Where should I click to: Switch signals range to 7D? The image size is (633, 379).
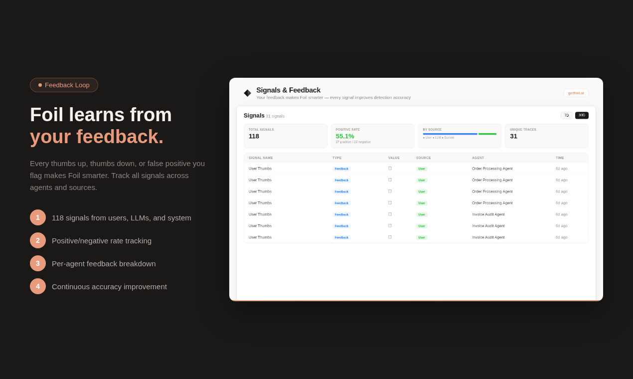[x=567, y=115]
